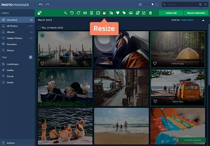Toggle favorite heart on michael.jpg
The height and width of the screenshot is (146, 210).
(155, 63)
